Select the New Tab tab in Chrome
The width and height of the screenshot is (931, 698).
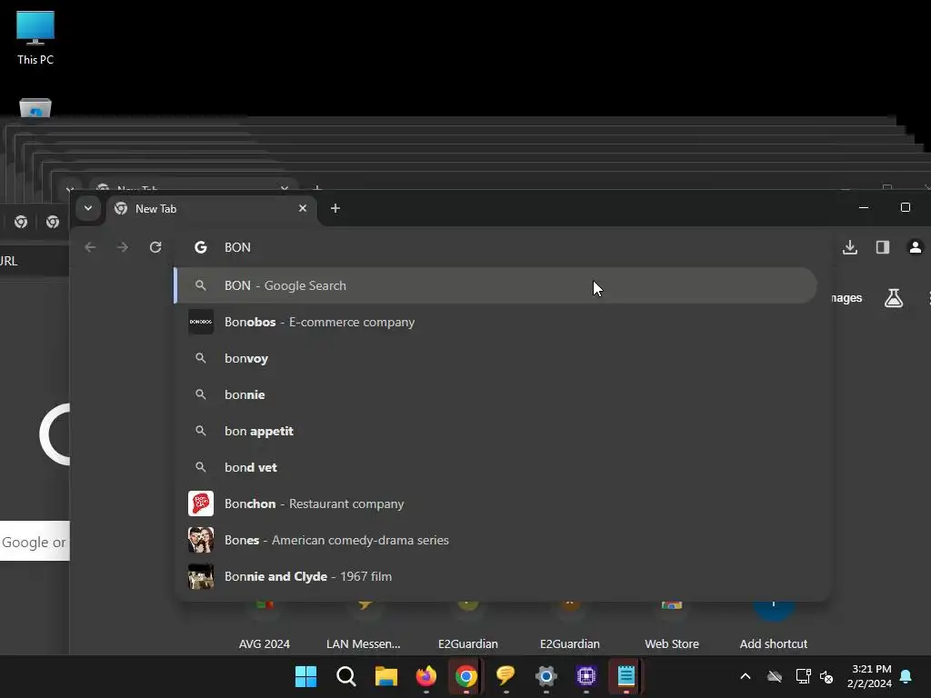pyautogui.click(x=212, y=209)
